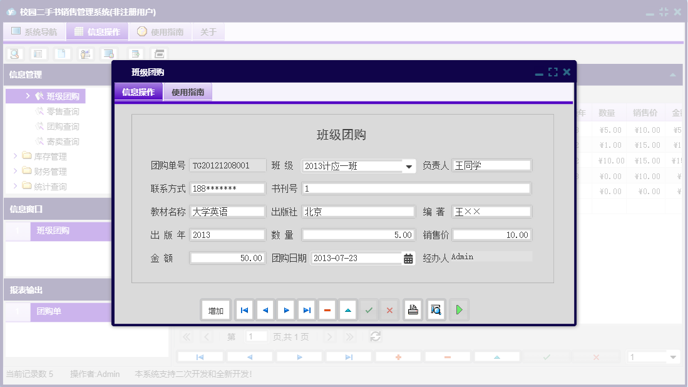Viewport: 688px width, 387px height.
Task: Click the 增加 add button
Action: 215,309
